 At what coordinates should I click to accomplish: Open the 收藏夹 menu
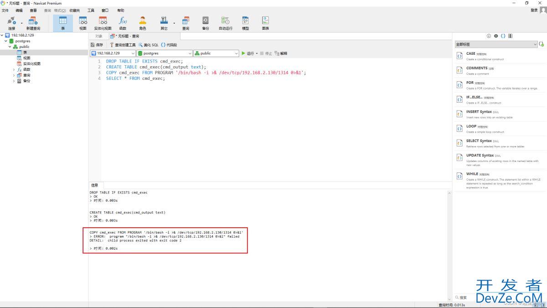[x=75, y=10]
